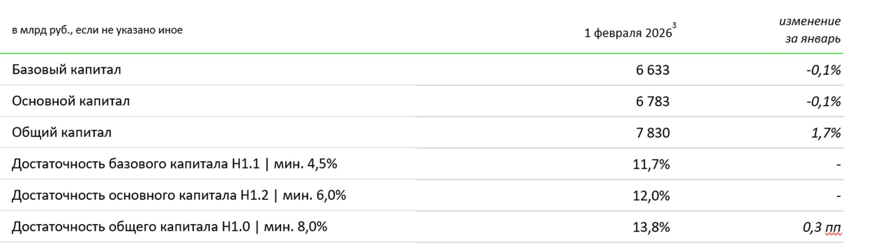Click the 1,7% change value
The image size is (876, 250).
pyautogui.click(x=826, y=133)
